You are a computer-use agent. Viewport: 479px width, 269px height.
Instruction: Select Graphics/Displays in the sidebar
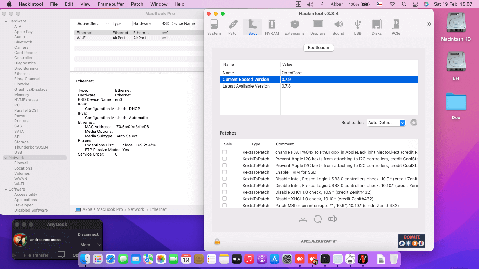click(31, 89)
